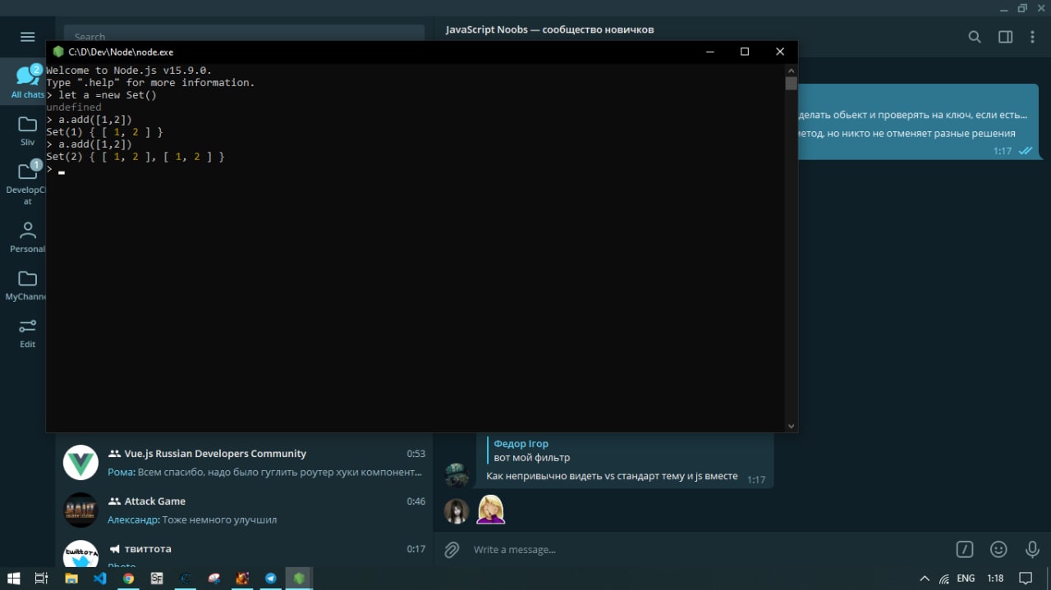The width and height of the screenshot is (1051, 590).
Task: Open Task View on taskbar
Action: tap(42, 578)
